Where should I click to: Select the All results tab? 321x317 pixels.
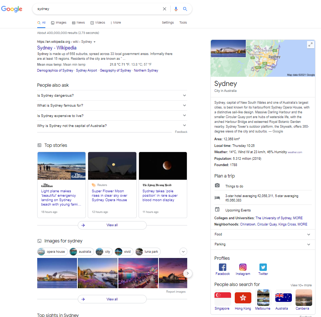click(x=42, y=23)
